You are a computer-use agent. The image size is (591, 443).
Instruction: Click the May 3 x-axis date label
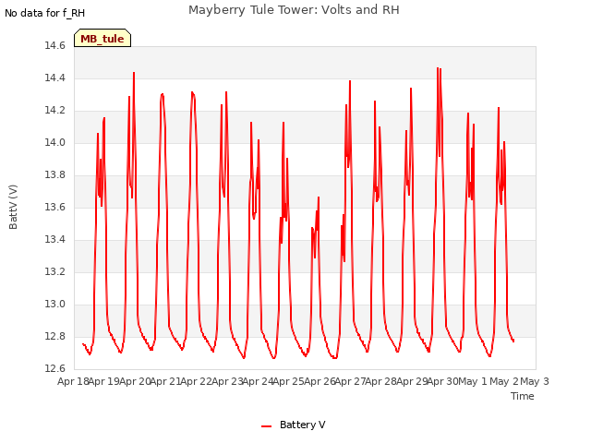coord(535,381)
